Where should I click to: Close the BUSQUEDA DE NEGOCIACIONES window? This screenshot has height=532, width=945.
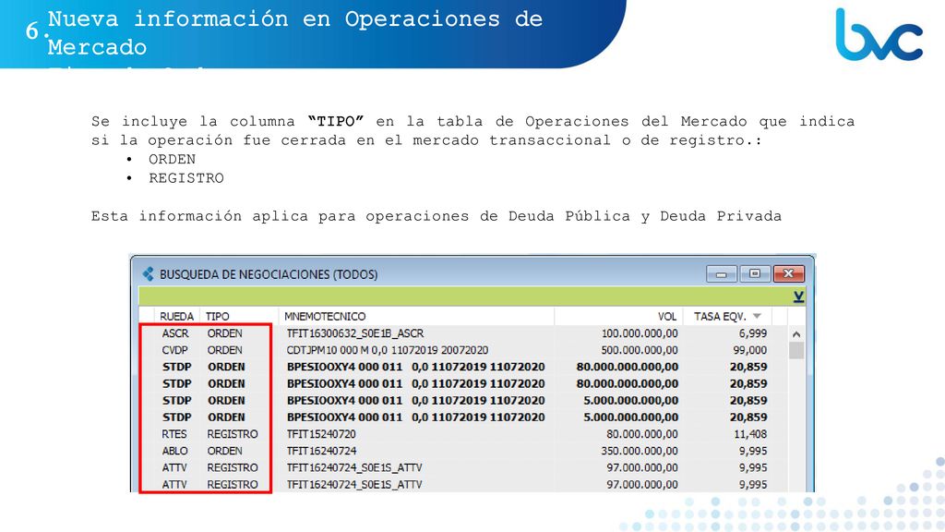coord(788,273)
